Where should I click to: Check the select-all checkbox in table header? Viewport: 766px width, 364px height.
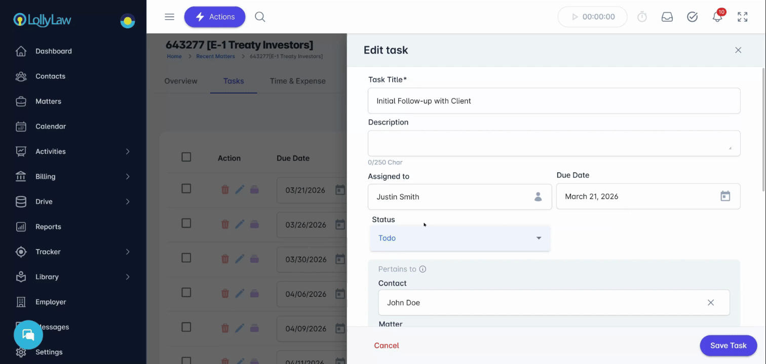(x=186, y=157)
